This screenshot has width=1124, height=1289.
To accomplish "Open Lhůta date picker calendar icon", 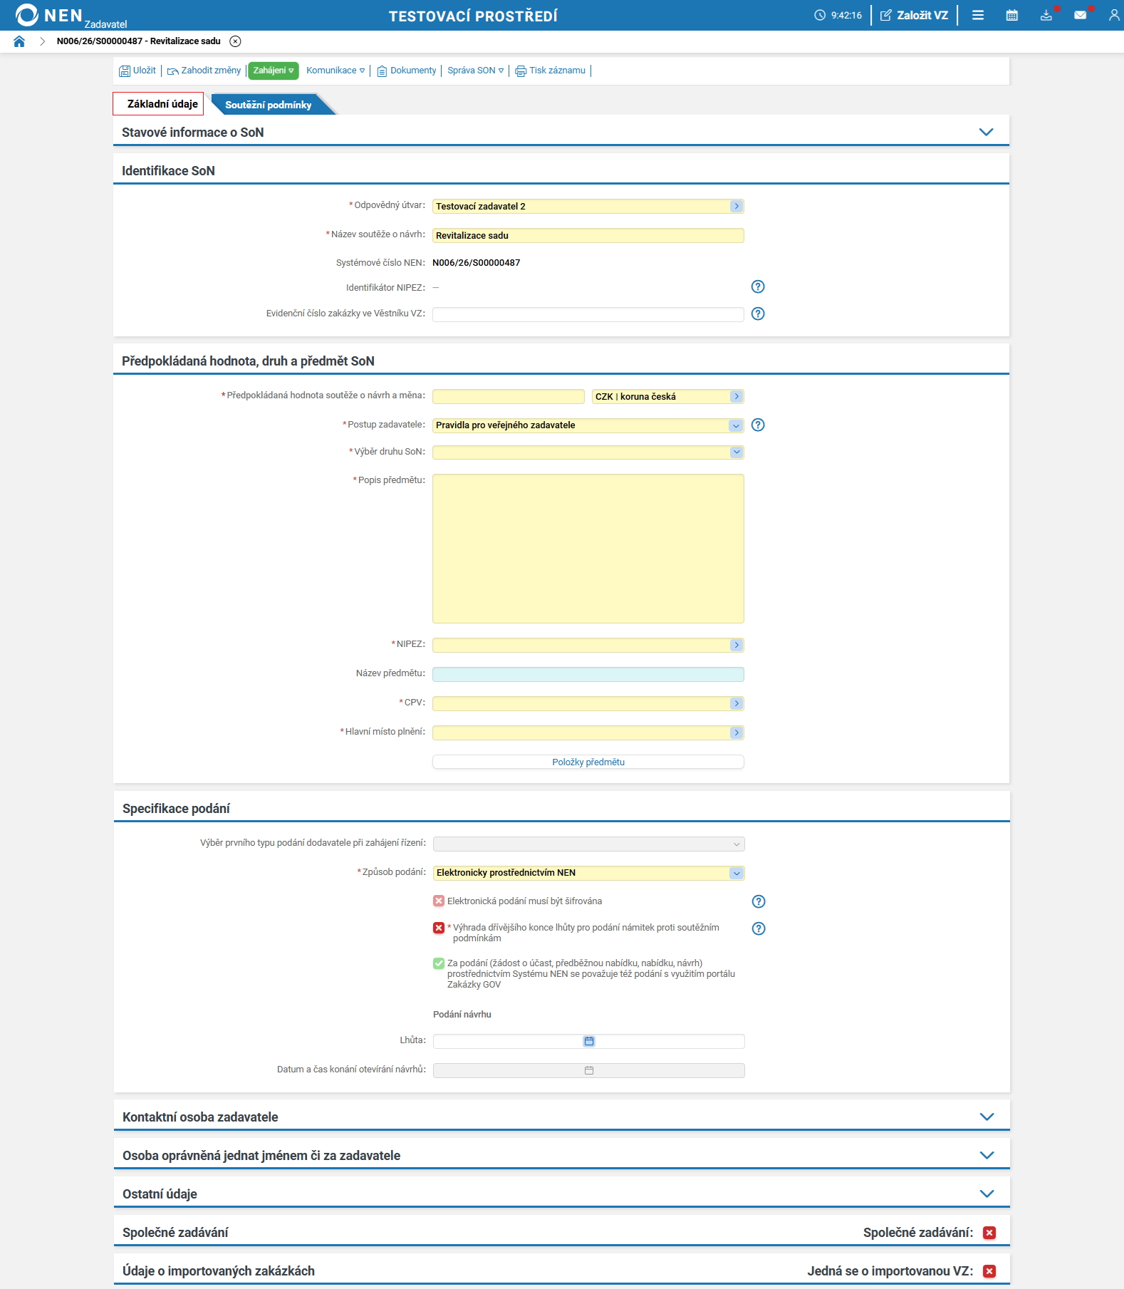I will point(589,1041).
